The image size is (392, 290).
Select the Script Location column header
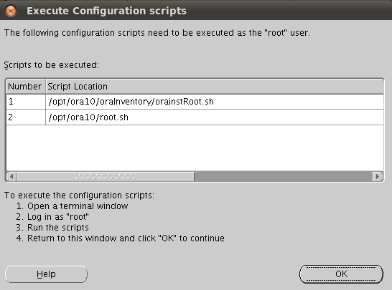(x=215, y=87)
